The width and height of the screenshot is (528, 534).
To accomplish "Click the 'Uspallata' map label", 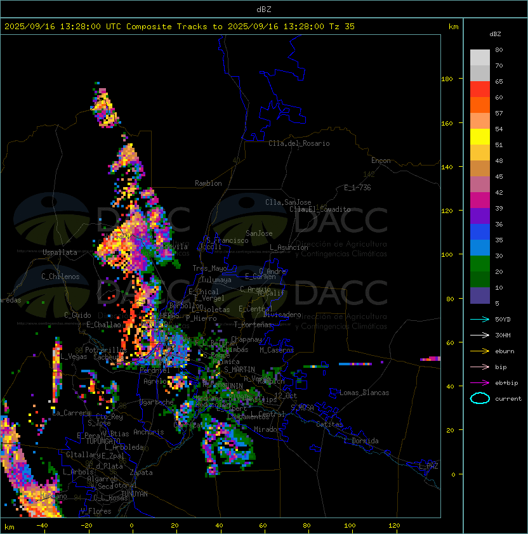I will (60, 252).
